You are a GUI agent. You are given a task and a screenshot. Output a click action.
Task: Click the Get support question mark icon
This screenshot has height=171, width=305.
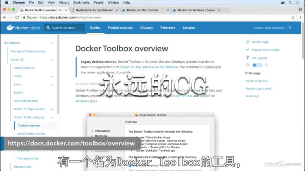pyautogui.click(x=247, y=58)
